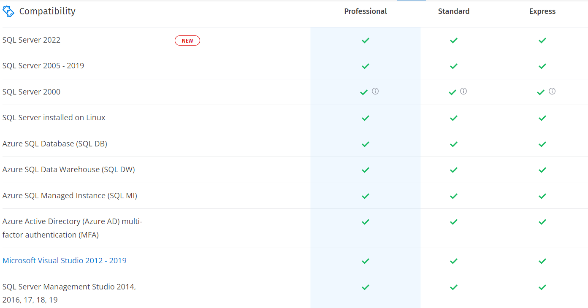Click the SQL Server 2005 - 2019 label
Screen dimensions: 588x308
(x=43, y=66)
